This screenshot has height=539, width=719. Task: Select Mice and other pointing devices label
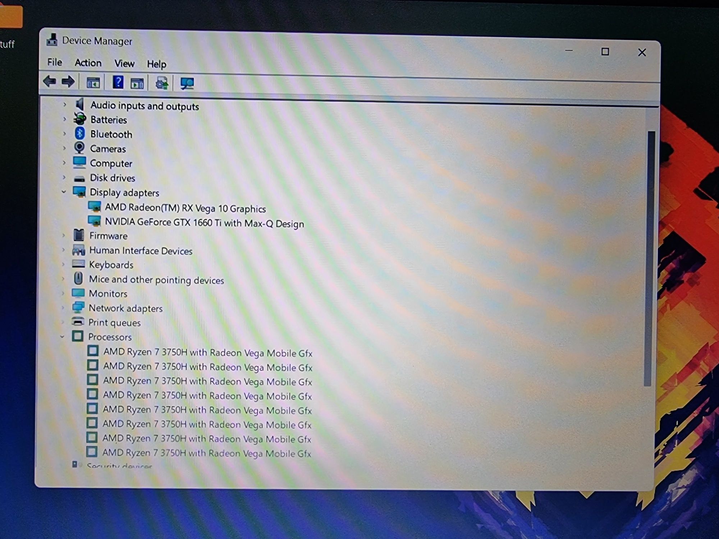pos(156,280)
